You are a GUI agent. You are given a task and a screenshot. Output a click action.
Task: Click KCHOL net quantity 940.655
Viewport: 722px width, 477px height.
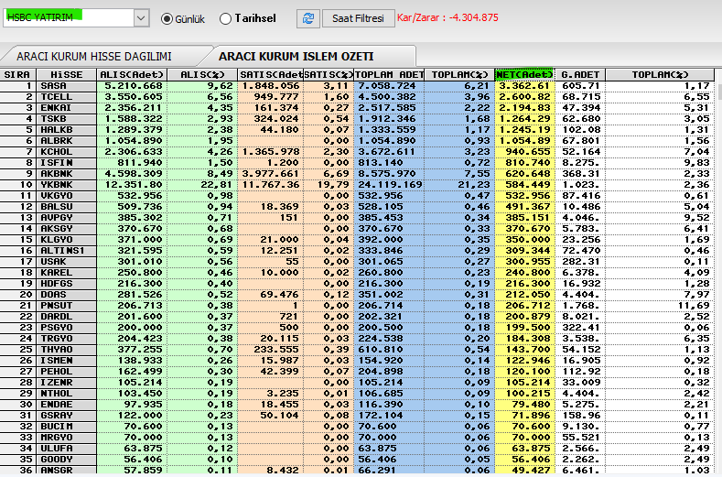click(x=528, y=152)
